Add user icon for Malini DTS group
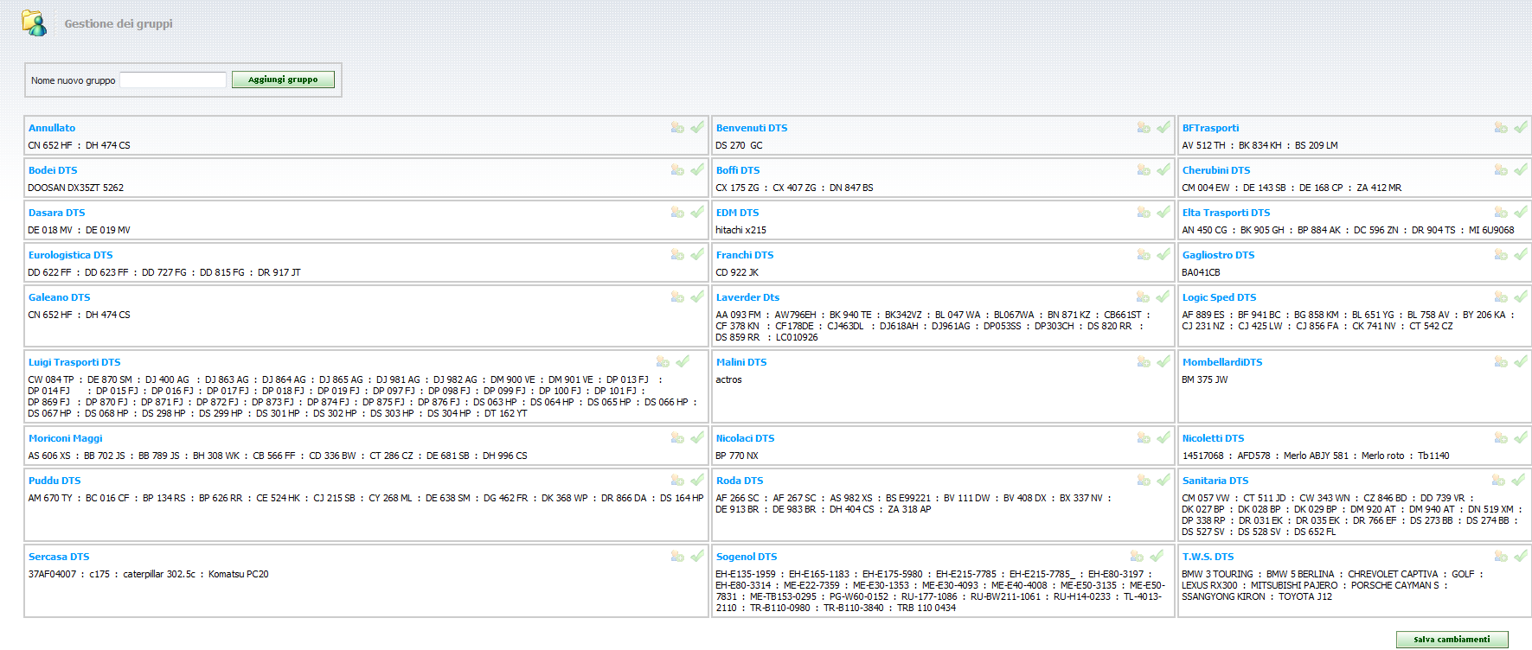This screenshot has height=650, width=1532. [1144, 361]
